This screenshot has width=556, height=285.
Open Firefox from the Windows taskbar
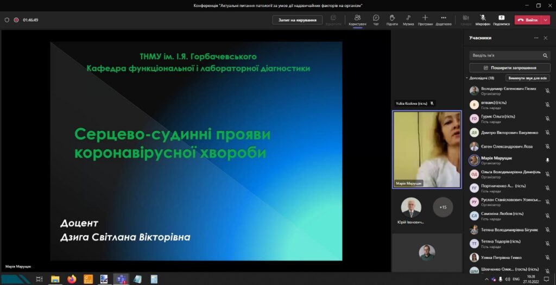[x=72, y=279]
